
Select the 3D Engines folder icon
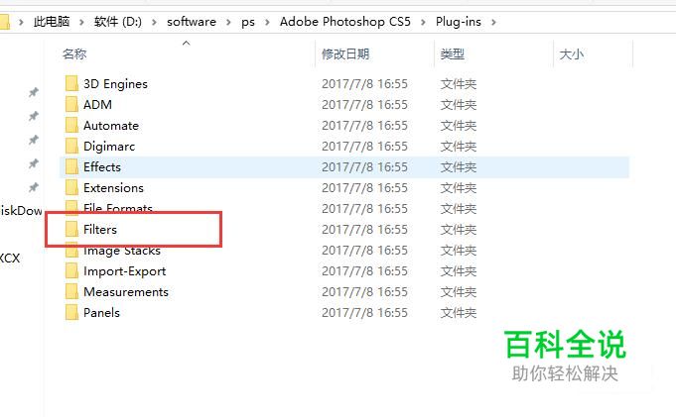(x=71, y=83)
